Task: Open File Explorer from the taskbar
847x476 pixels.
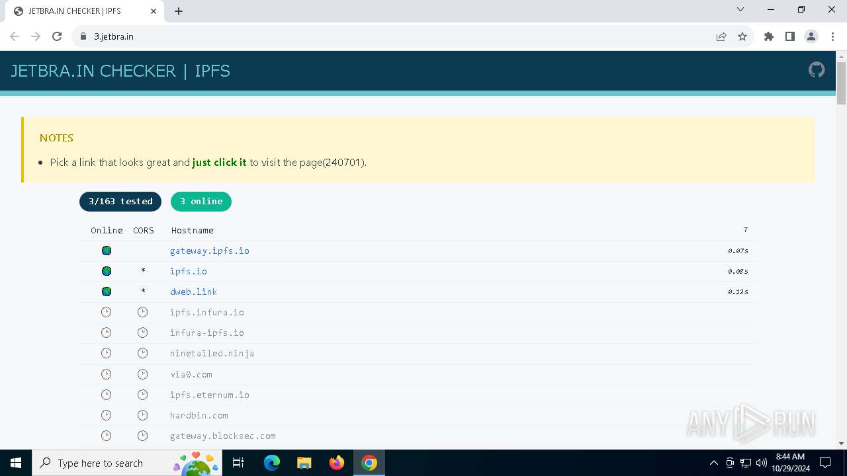Action: pyautogui.click(x=304, y=463)
